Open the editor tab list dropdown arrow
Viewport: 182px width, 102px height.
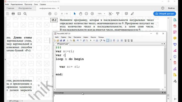pos(162,44)
